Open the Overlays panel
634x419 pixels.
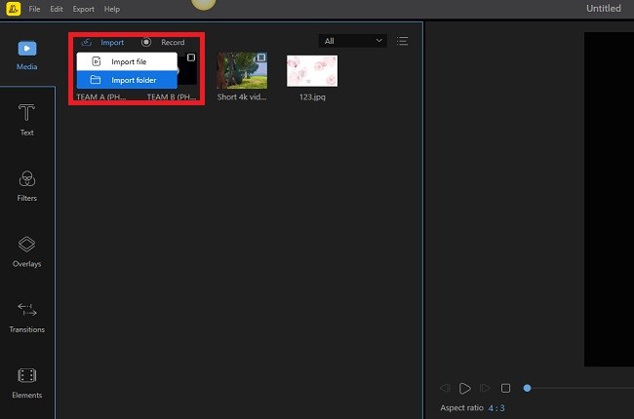tap(26, 251)
